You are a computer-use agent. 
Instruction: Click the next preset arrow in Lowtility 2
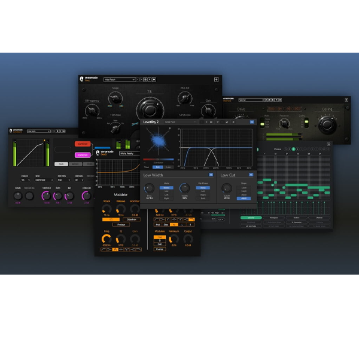coord(206,122)
